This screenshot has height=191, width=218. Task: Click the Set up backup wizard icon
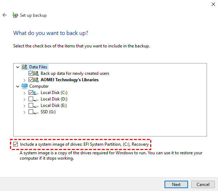[15, 15]
